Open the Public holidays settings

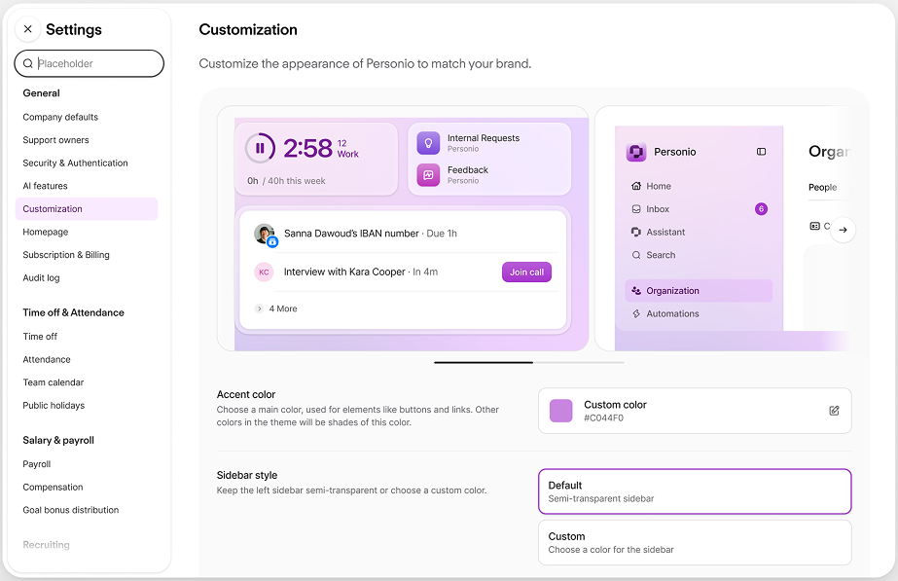tap(54, 406)
